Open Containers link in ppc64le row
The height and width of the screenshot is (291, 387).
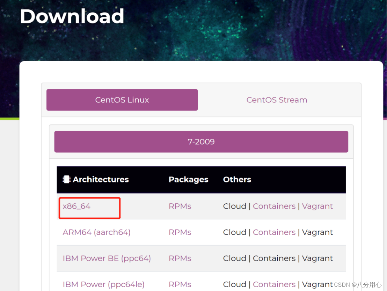[274, 285]
